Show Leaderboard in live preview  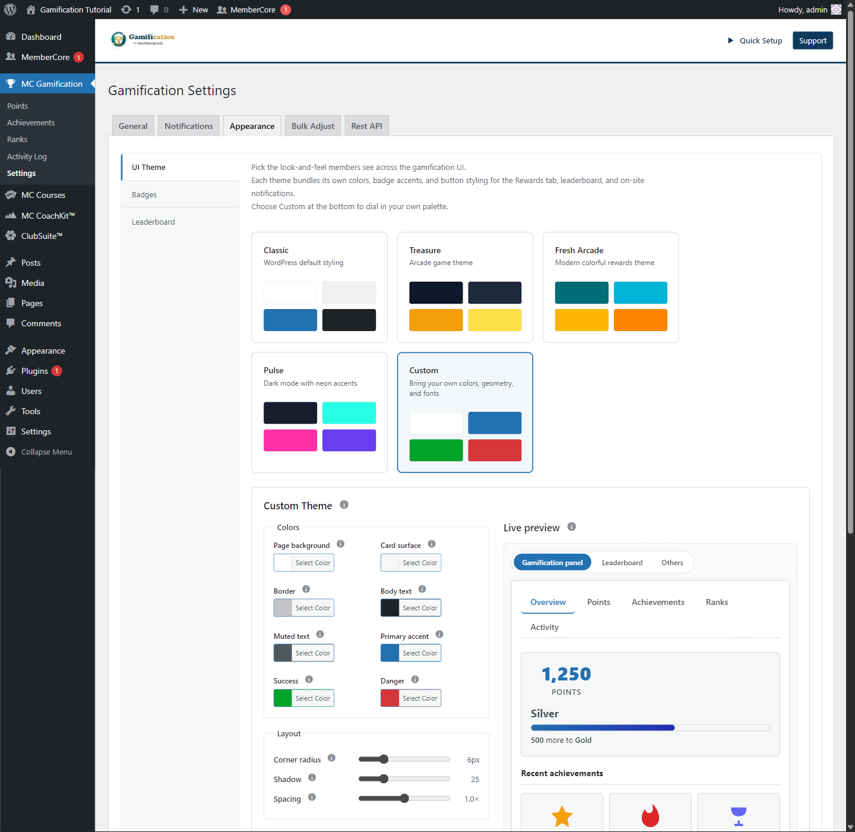[x=622, y=562]
